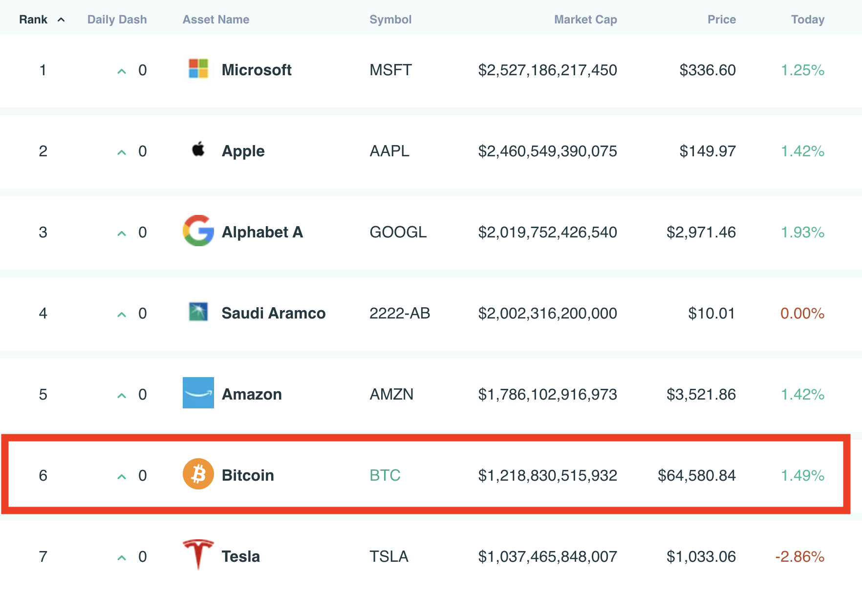
Task: Click the red Tesla logo icon
Action: pyautogui.click(x=198, y=554)
